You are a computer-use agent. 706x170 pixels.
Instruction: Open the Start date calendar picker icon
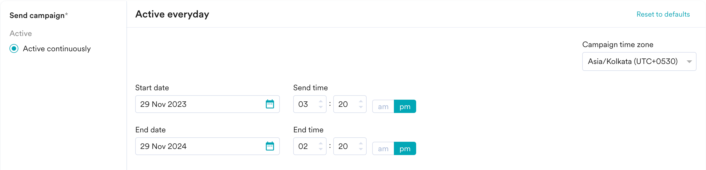(x=270, y=104)
